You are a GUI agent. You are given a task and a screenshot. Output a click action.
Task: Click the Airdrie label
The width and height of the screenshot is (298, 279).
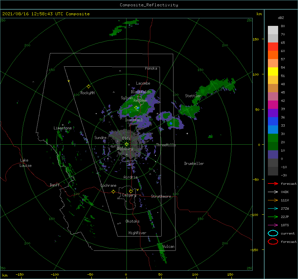click(x=130, y=177)
